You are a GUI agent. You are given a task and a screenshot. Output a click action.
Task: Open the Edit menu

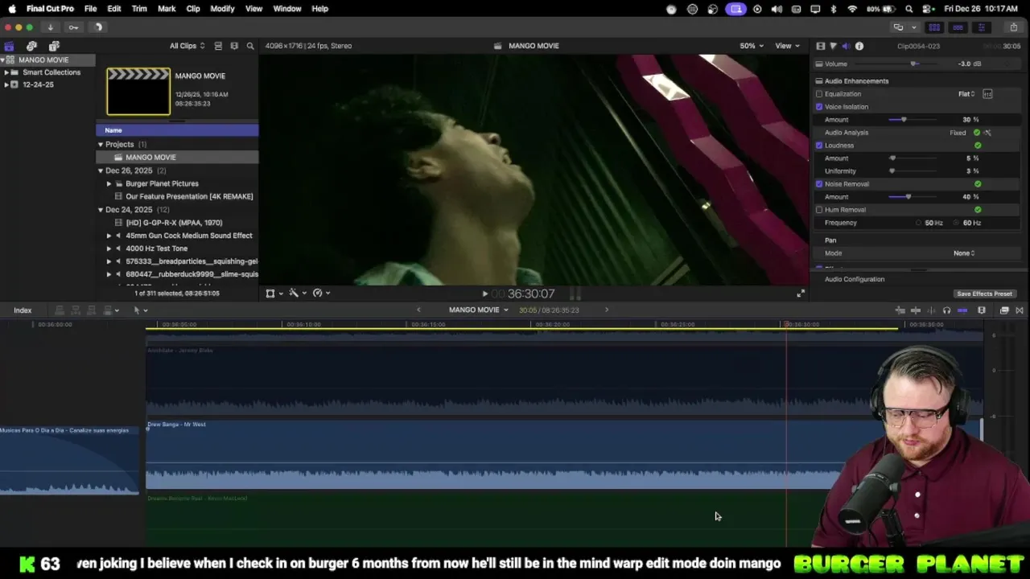[x=114, y=9]
